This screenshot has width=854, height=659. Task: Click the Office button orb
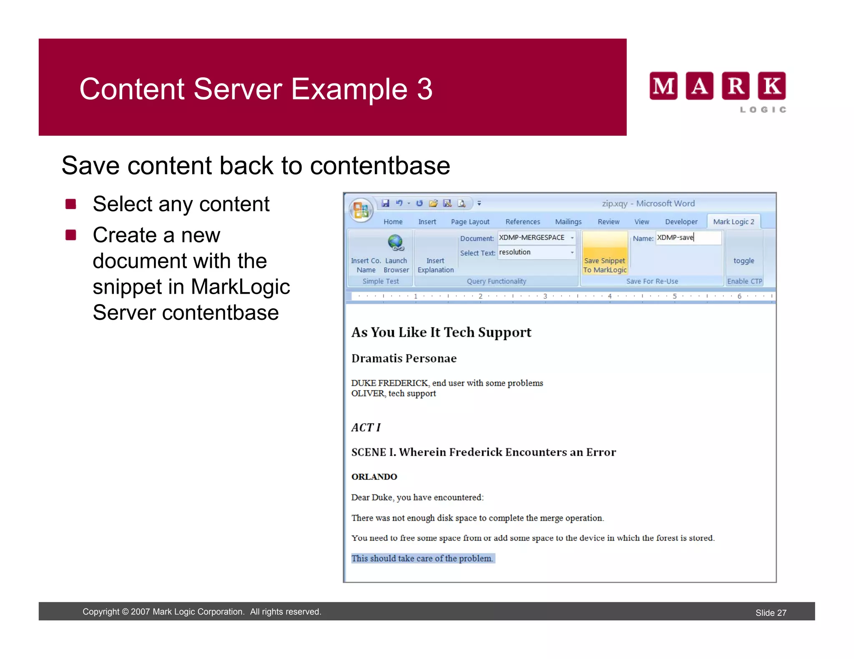click(361, 210)
